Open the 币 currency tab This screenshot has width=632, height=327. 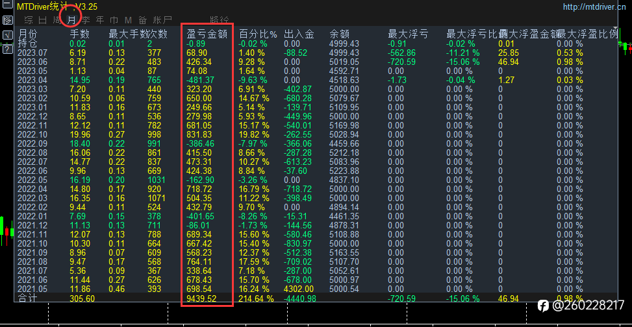point(114,19)
